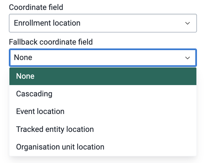
Task: Set fallback to Cascading
Action: 103,94
